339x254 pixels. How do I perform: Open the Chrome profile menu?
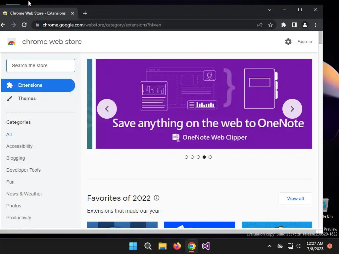tap(305, 25)
